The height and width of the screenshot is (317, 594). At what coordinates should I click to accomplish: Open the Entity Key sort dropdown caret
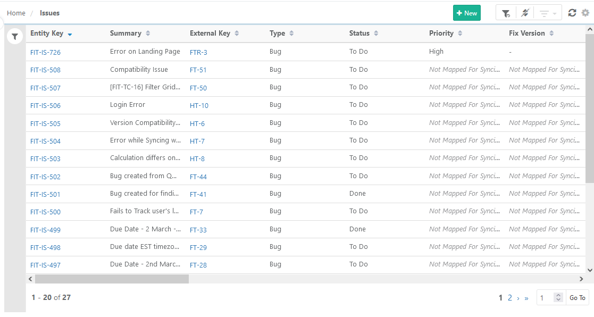point(70,33)
